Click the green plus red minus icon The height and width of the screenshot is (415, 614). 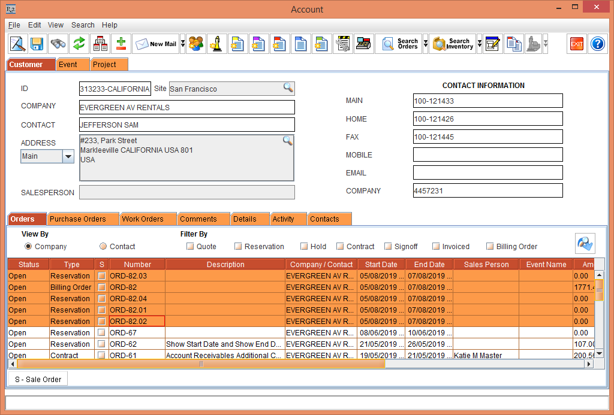coord(121,44)
